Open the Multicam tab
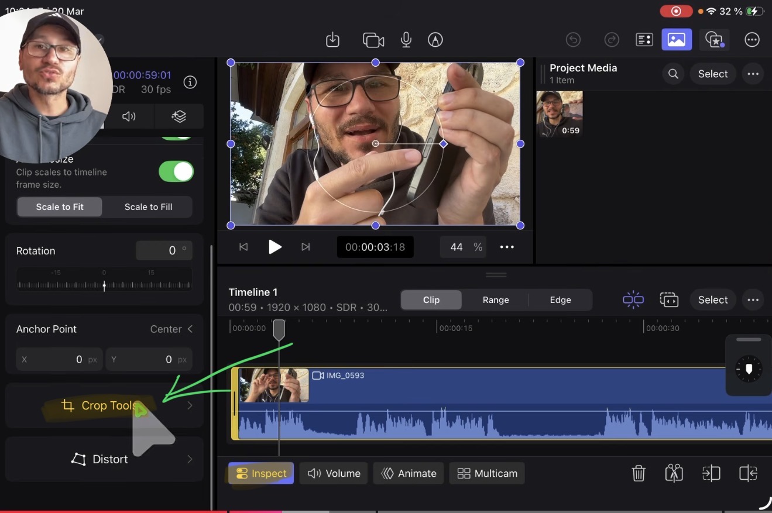 (x=486, y=473)
